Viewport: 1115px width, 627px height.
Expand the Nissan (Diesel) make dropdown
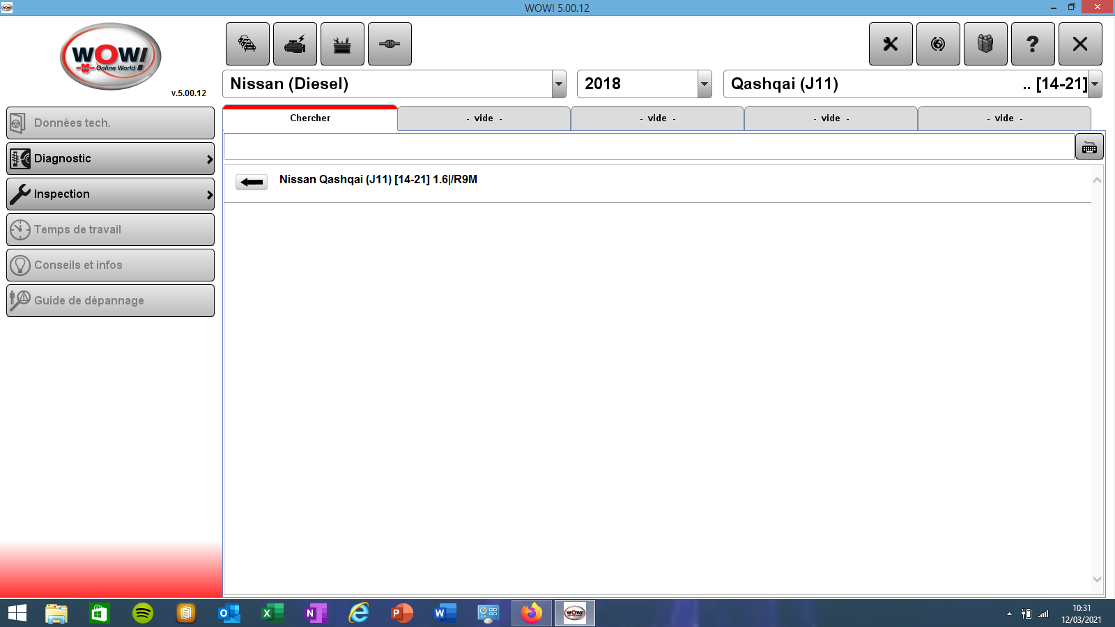click(559, 84)
